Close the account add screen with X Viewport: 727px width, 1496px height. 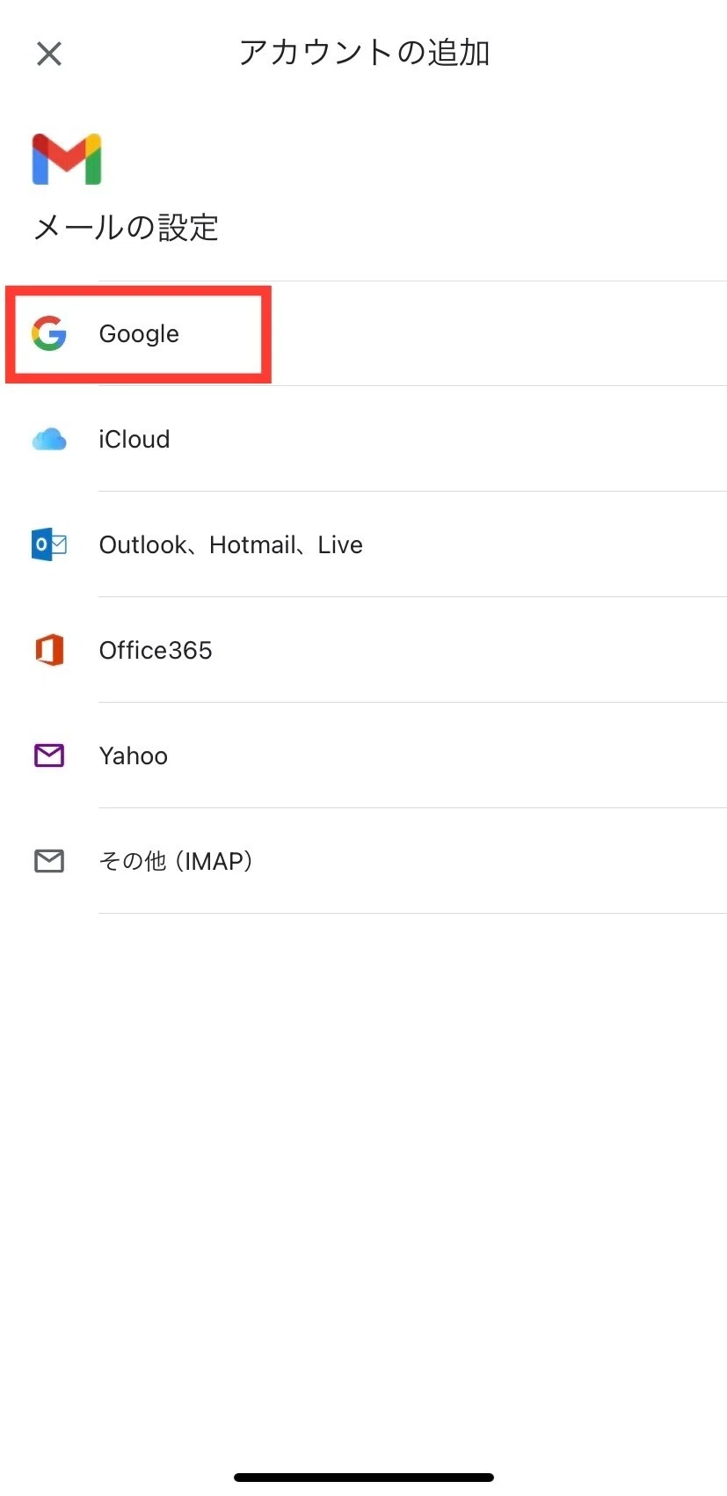pos(49,54)
